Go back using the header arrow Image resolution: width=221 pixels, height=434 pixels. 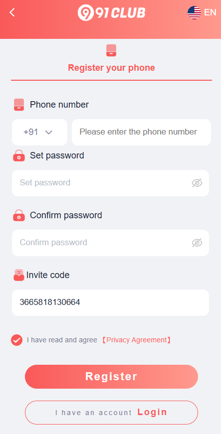pos(12,12)
